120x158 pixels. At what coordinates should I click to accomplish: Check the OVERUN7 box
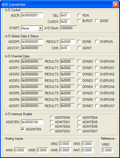97,106
